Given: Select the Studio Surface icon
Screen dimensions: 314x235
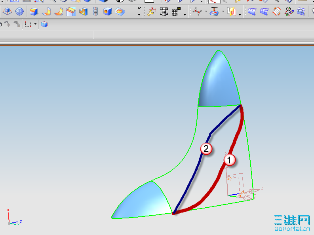Looking at the screenshot, I should click(289, 11).
